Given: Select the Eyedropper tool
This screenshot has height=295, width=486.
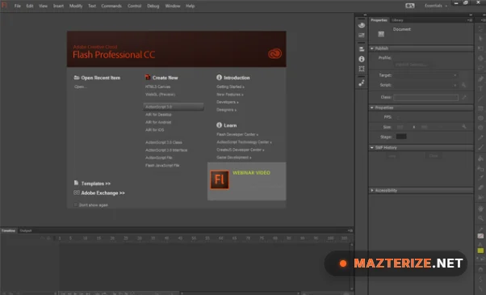Looking at the screenshot, I should coord(480,178).
